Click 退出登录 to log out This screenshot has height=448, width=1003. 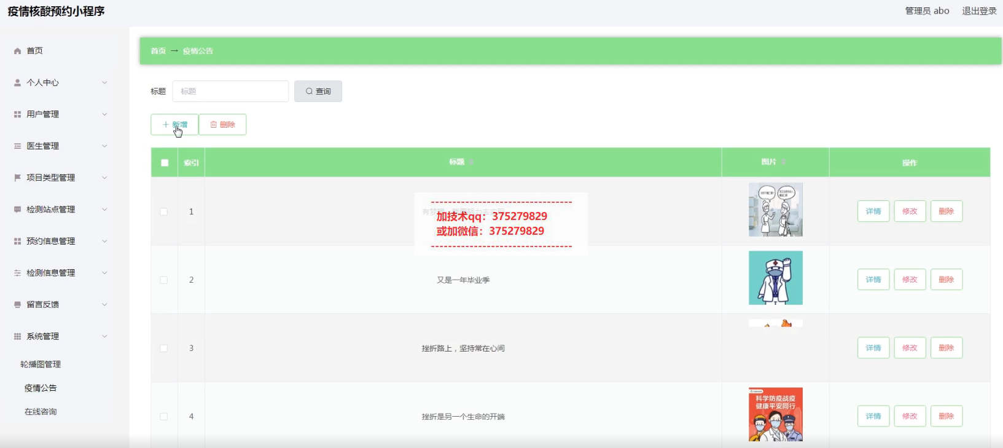pyautogui.click(x=979, y=11)
